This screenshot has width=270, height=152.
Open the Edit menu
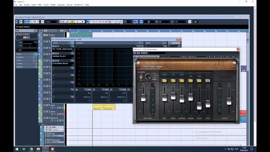[21, 5]
